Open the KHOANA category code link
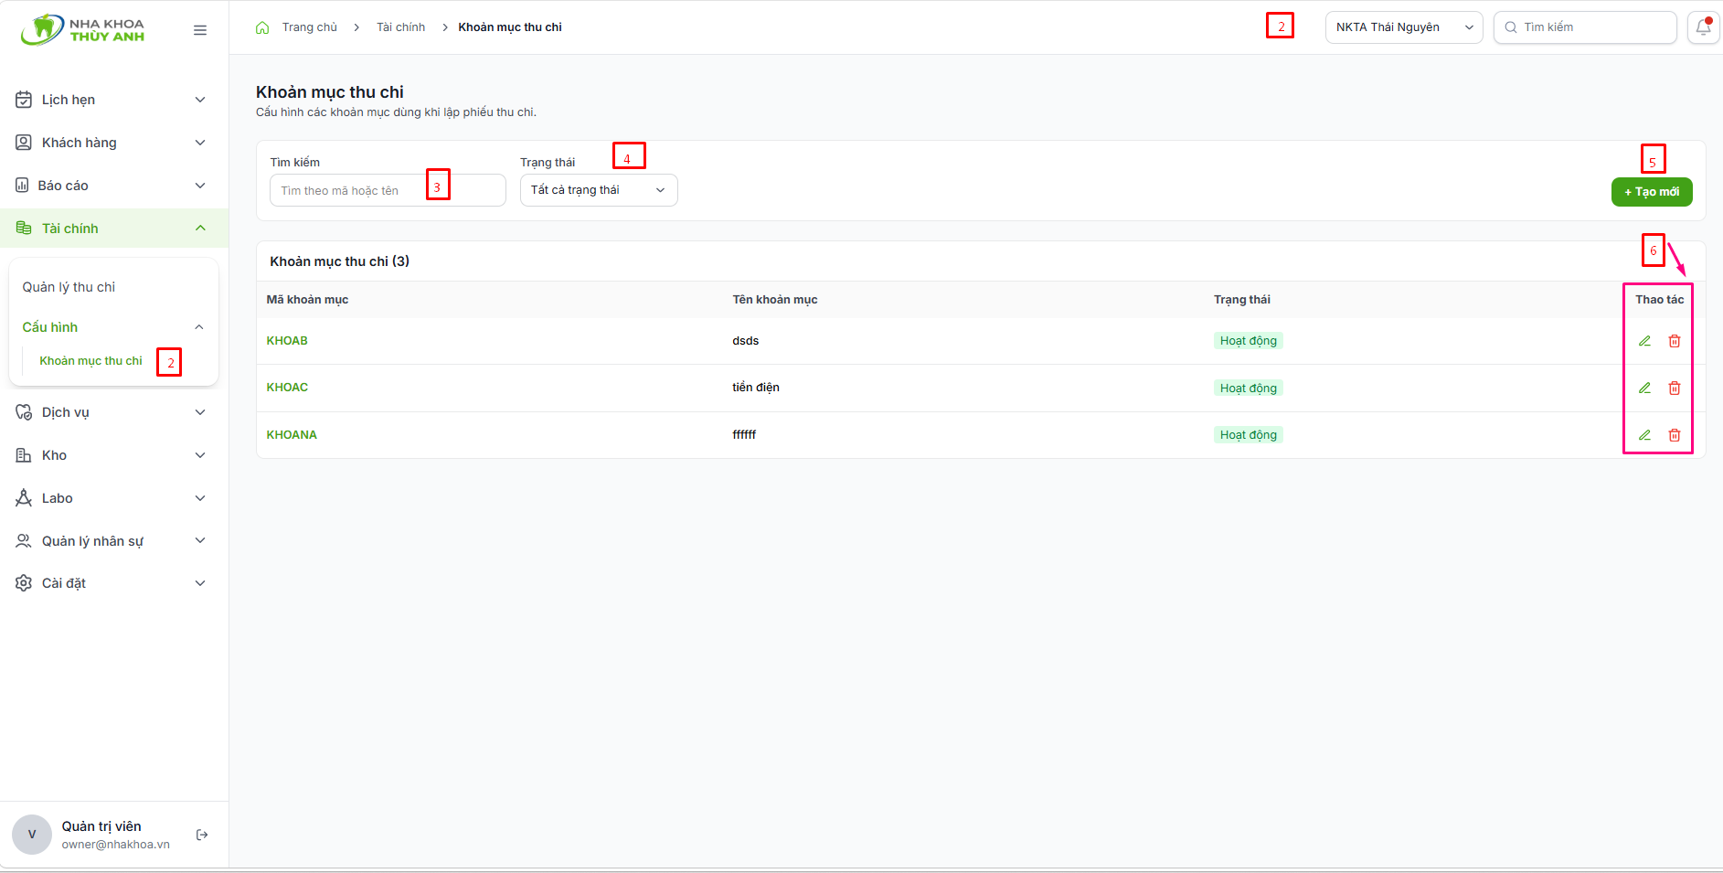The height and width of the screenshot is (873, 1723). click(292, 435)
